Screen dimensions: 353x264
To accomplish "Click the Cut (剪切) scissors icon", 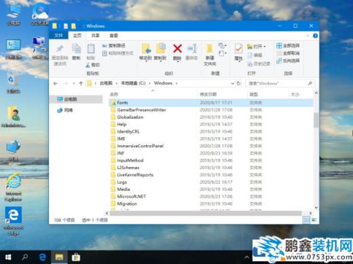I will [x=88, y=65].
